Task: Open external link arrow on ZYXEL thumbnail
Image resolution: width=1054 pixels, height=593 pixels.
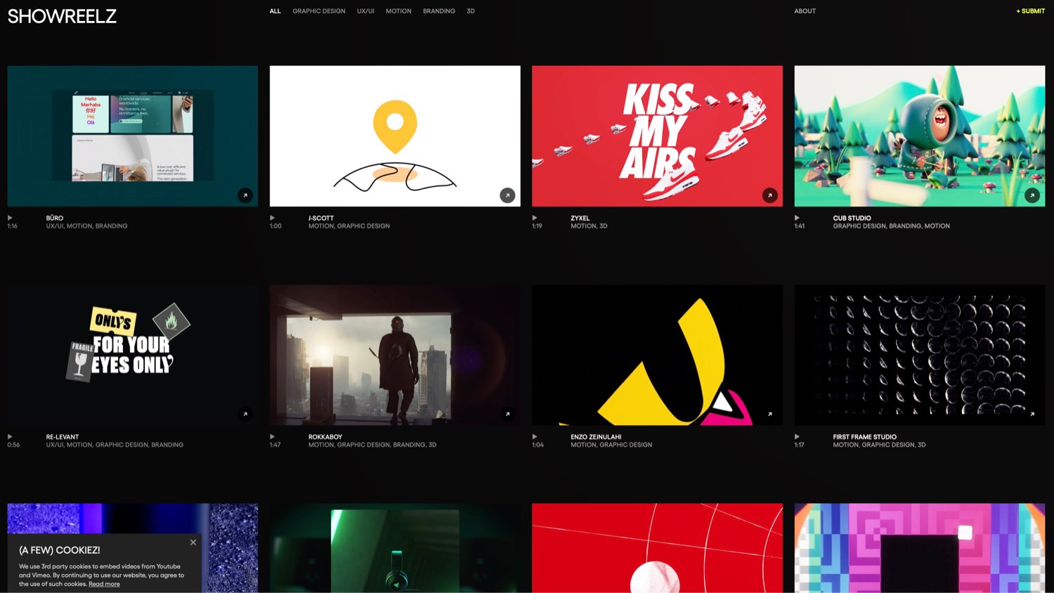Action: 770,195
